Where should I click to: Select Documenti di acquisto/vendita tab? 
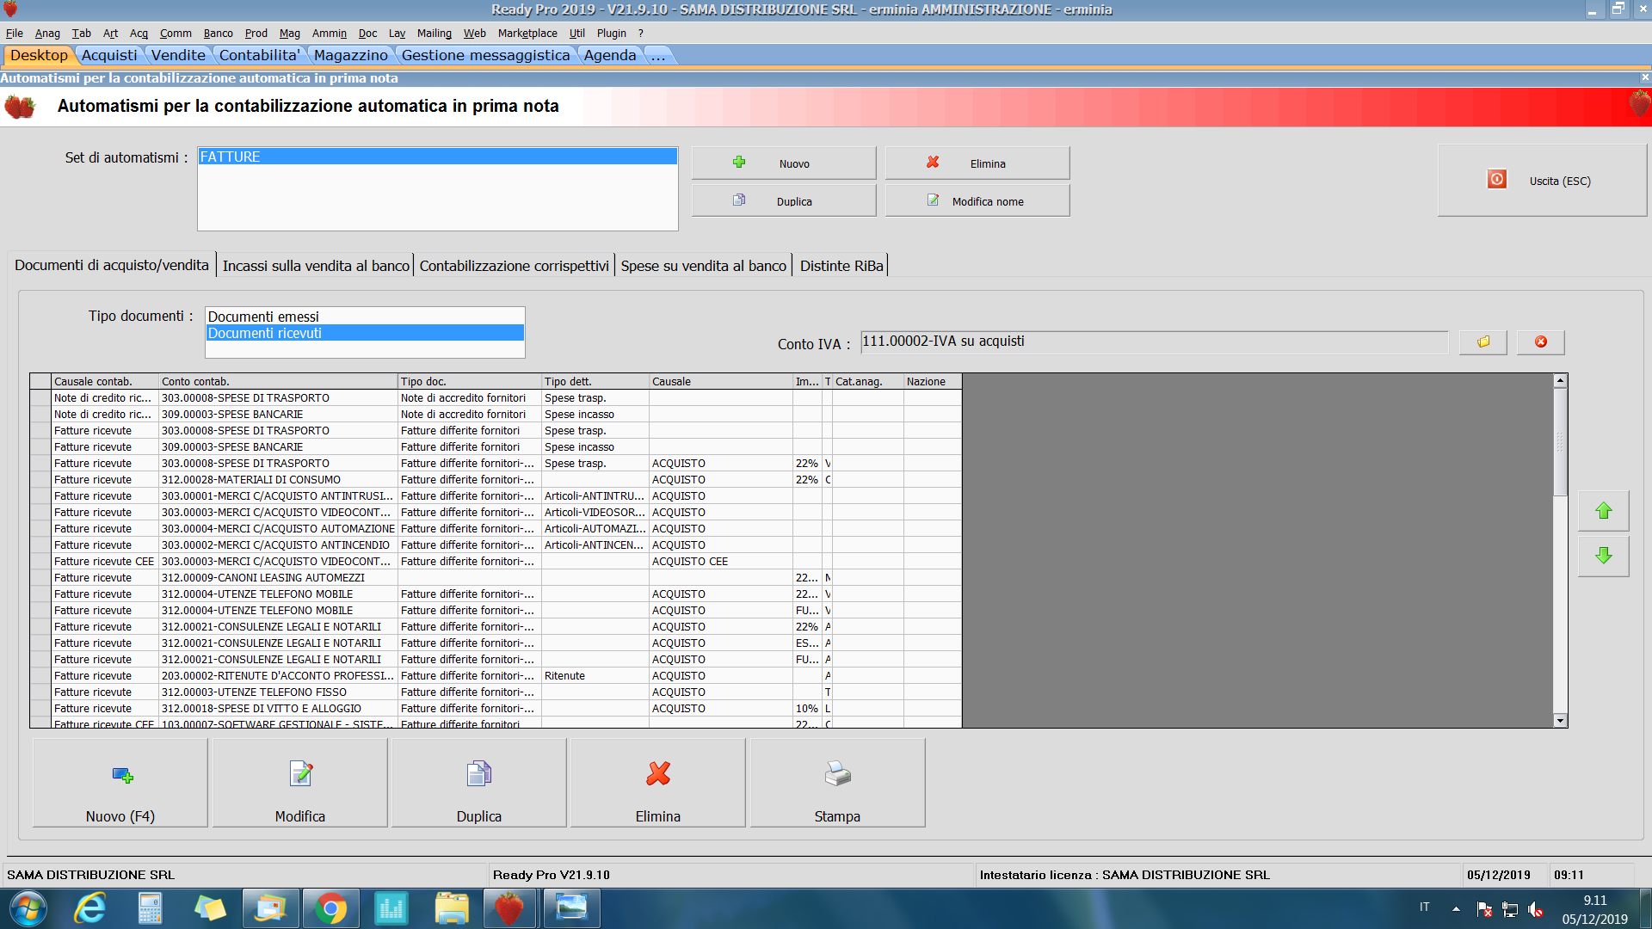(112, 265)
